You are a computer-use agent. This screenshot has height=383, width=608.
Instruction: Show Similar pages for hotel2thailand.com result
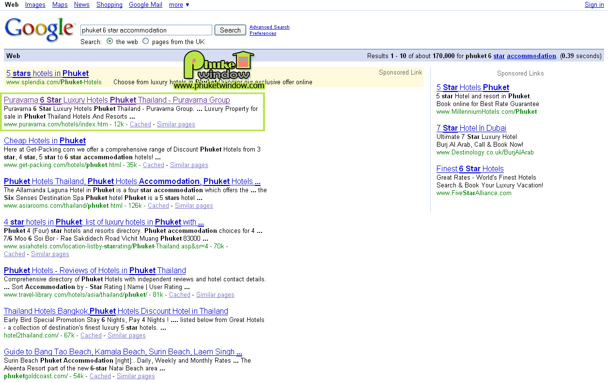[x=126, y=336]
